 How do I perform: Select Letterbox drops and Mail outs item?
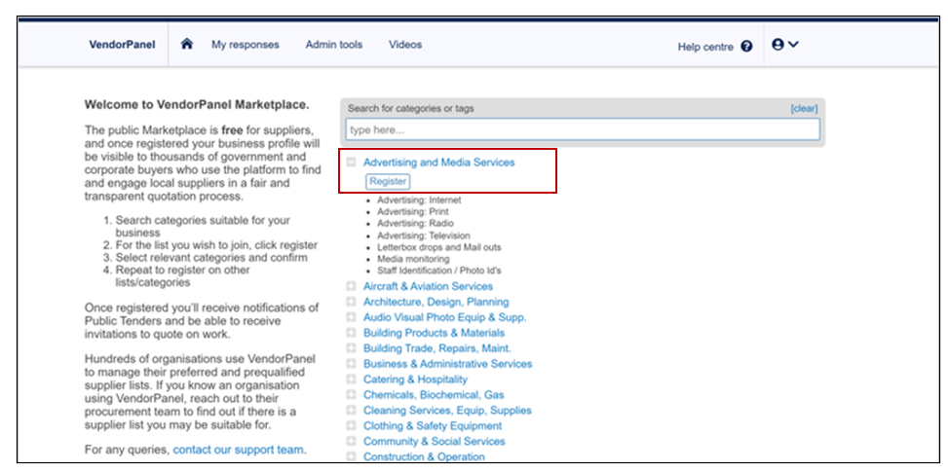pyautogui.click(x=439, y=247)
